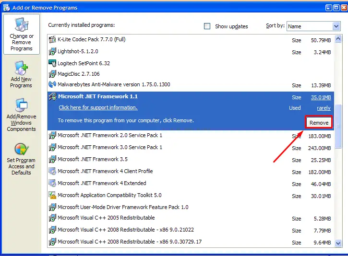348x256 pixels.
Task: Click the 13.39MB size value
Action: tap(321, 85)
